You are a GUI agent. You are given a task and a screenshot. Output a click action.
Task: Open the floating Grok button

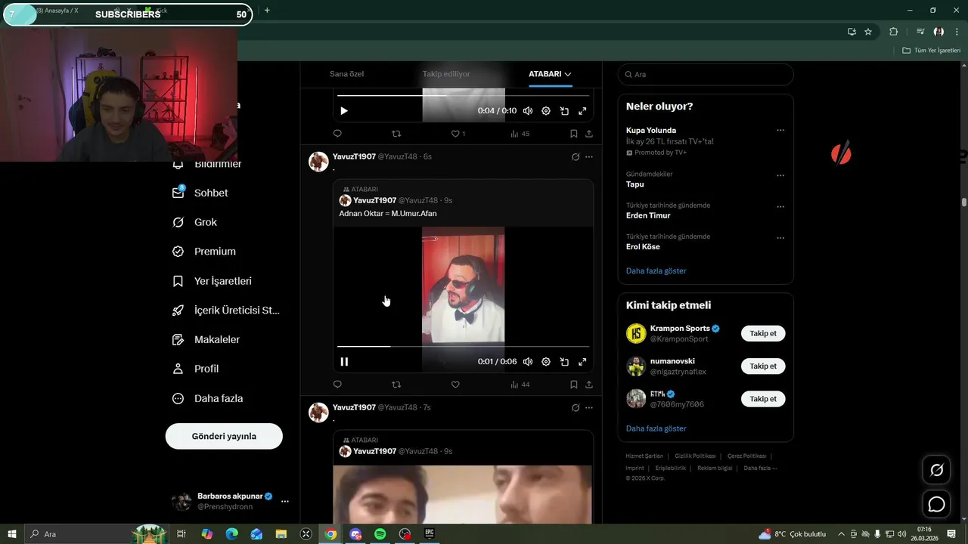click(x=936, y=470)
